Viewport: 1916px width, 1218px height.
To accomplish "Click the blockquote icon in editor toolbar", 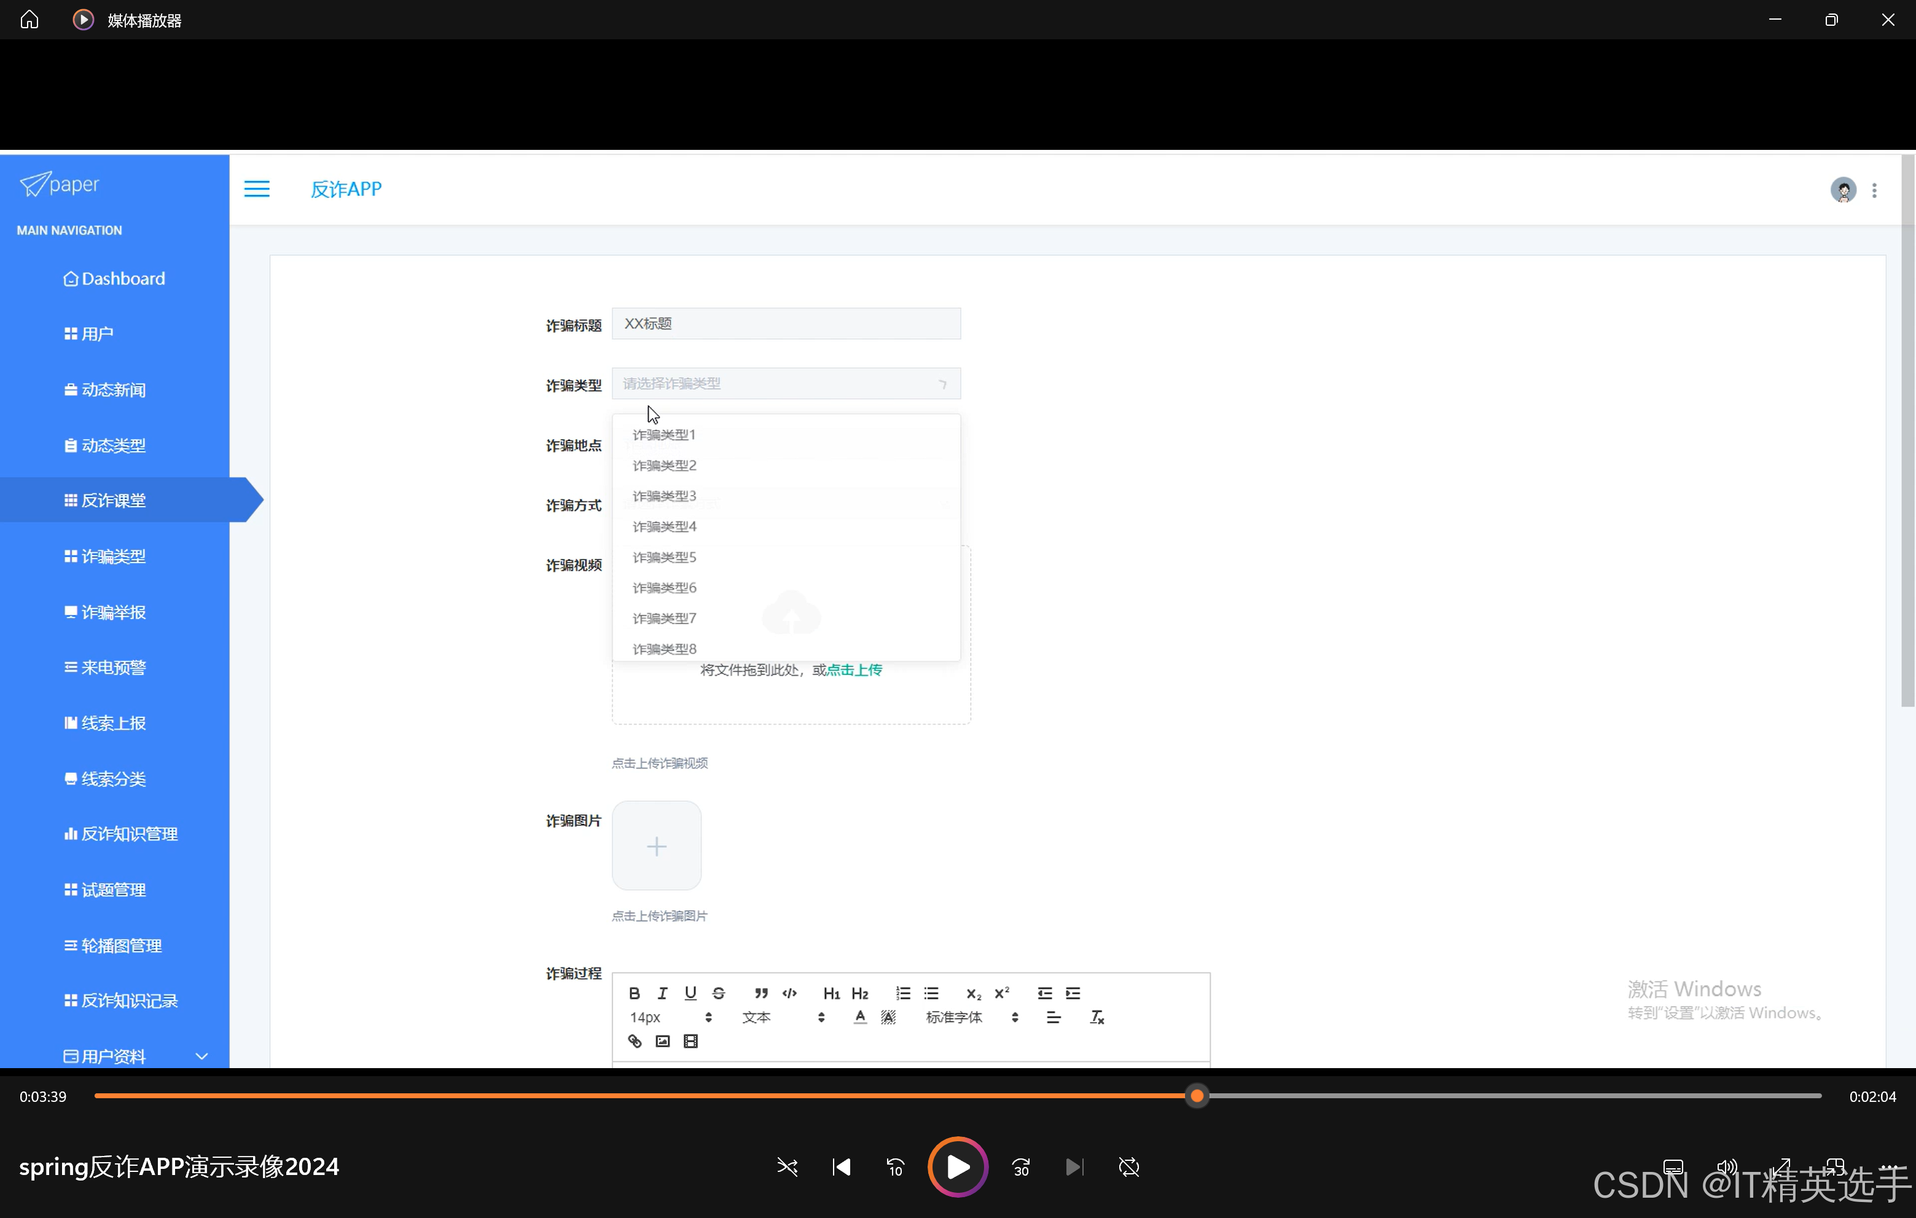I will [761, 993].
